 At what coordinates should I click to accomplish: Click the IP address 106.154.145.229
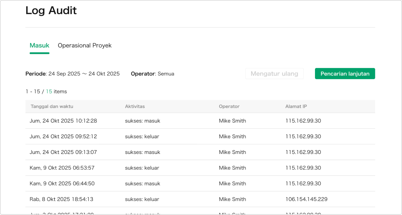coord(306,200)
